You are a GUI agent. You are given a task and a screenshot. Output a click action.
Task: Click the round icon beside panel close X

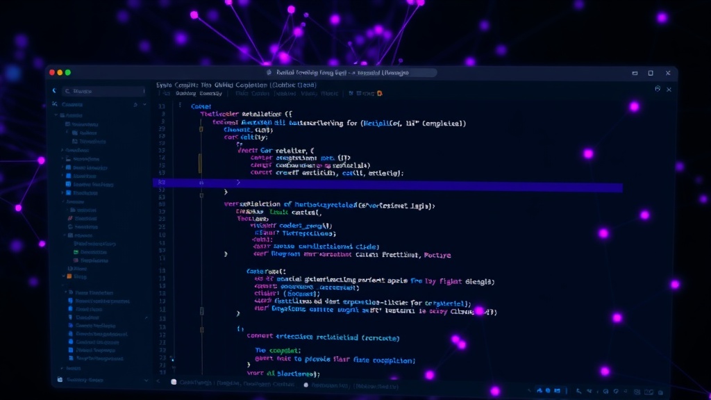tap(658, 89)
